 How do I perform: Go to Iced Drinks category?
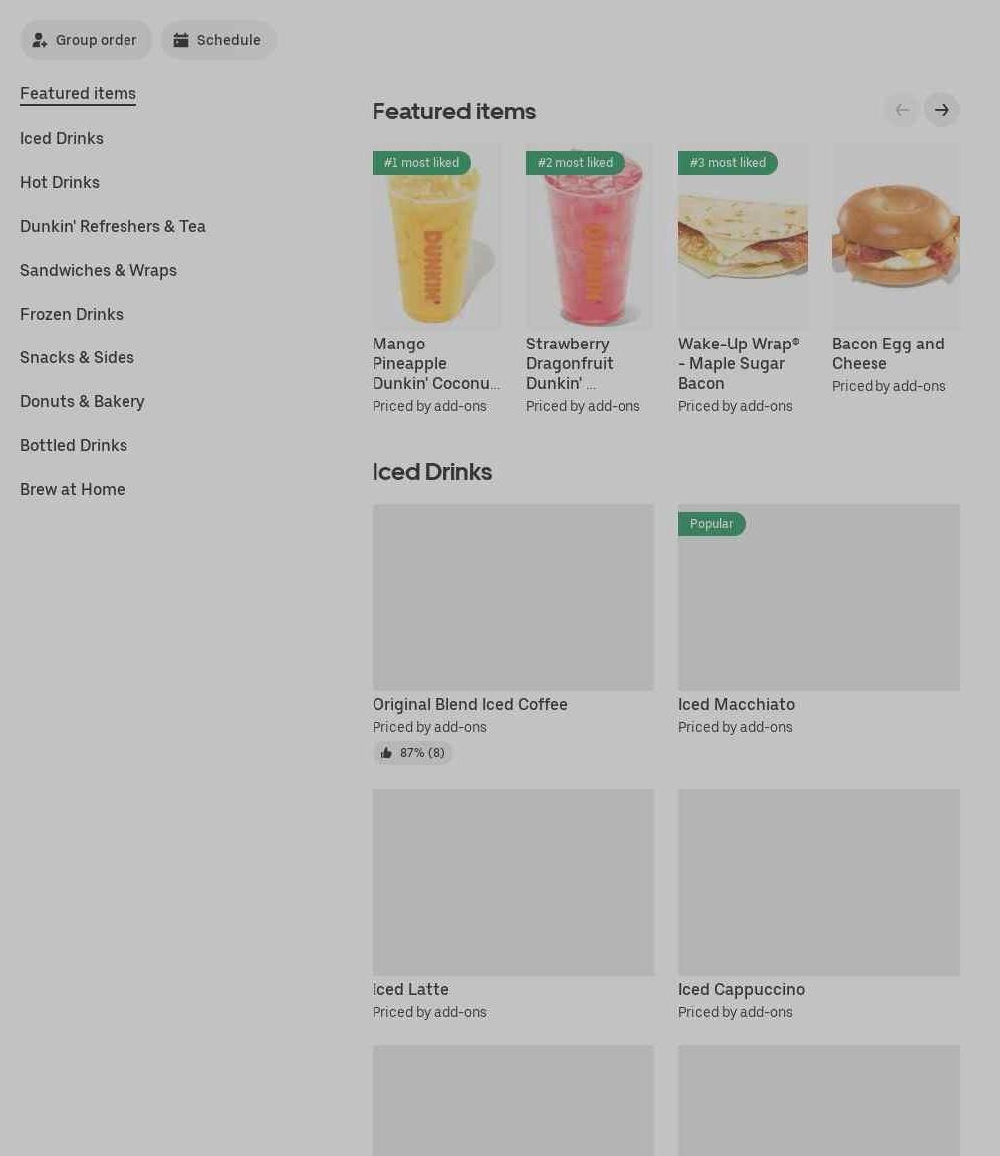point(62,138)
